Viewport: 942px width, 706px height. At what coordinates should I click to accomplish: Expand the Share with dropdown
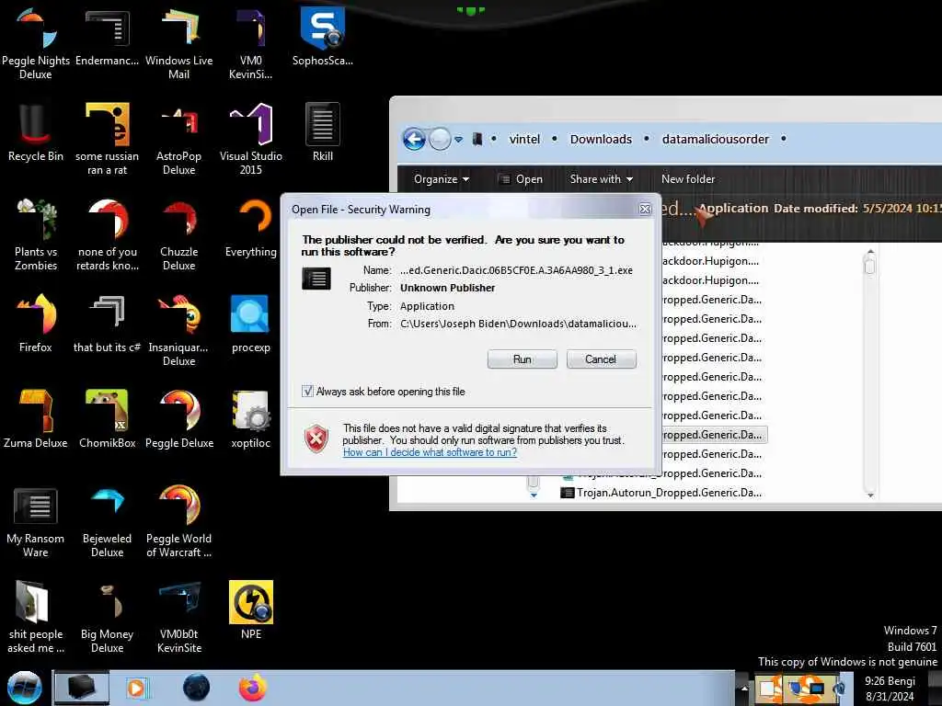coord(602,179)
